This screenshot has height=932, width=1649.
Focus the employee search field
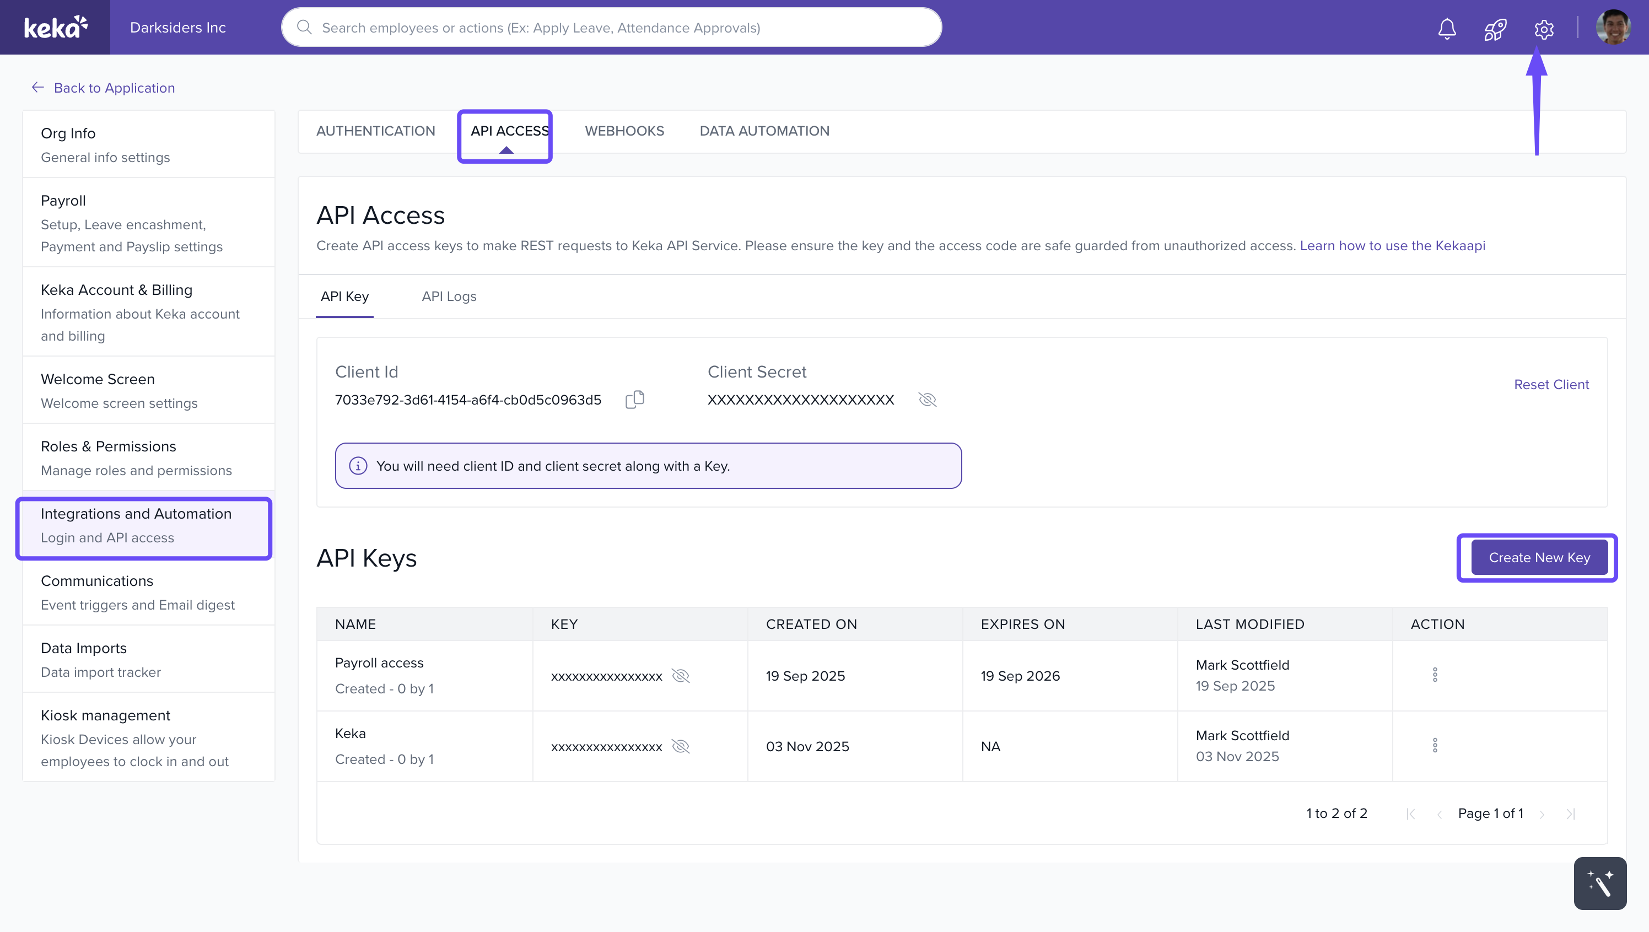click(x=611, y=28)
